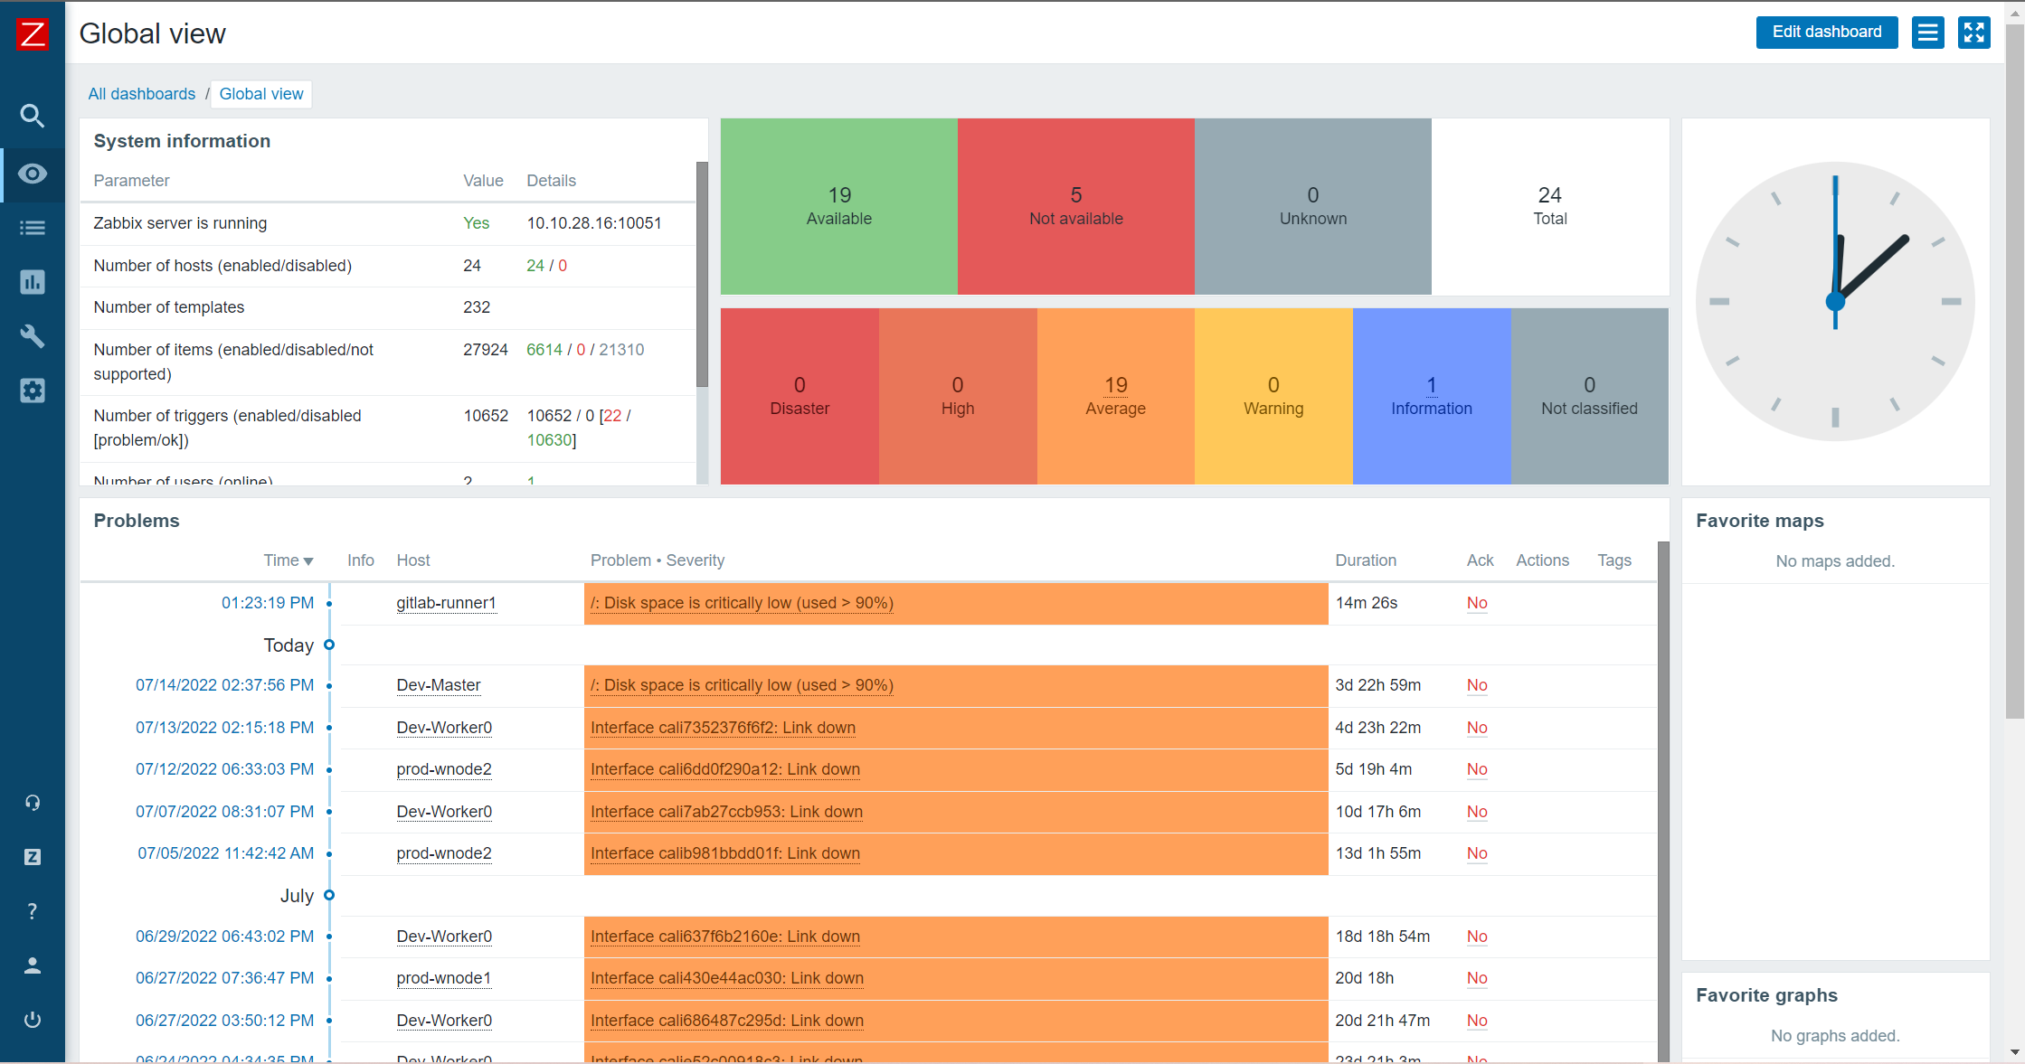Open problem time 07/05/2022 11:42:42 AM

(x=226, y=853)
